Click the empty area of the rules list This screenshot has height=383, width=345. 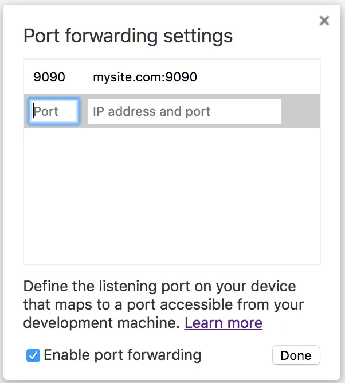click(x=172, y=195)
